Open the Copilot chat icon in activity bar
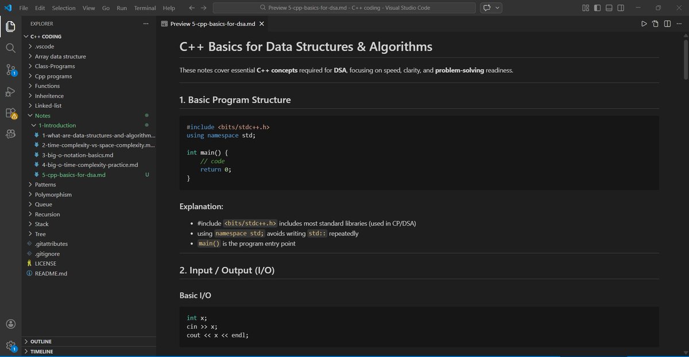 pyautogui.click(x=10, y=133)
